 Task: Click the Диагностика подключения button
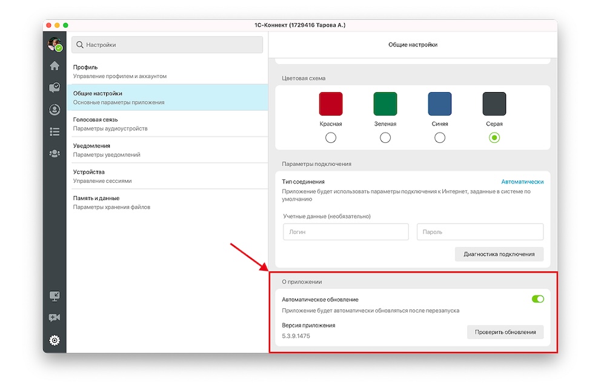click(x=499, y=254)
